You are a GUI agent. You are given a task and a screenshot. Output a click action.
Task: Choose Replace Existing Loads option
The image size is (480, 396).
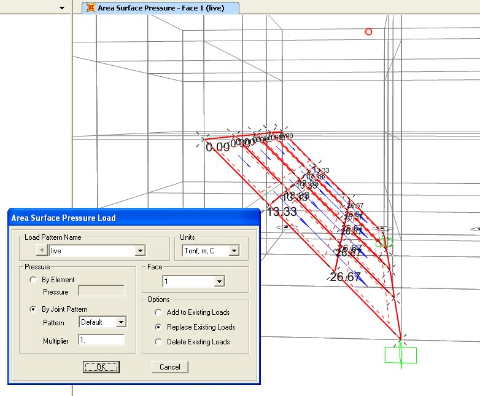pyautogui.click(x=158, y=327)
